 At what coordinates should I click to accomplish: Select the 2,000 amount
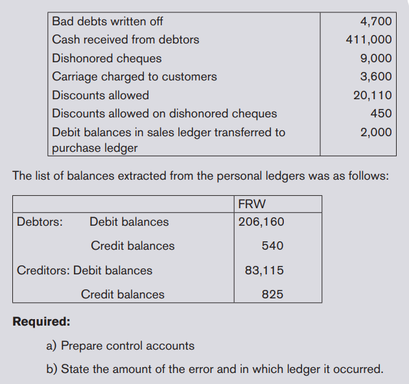point(376,132)
